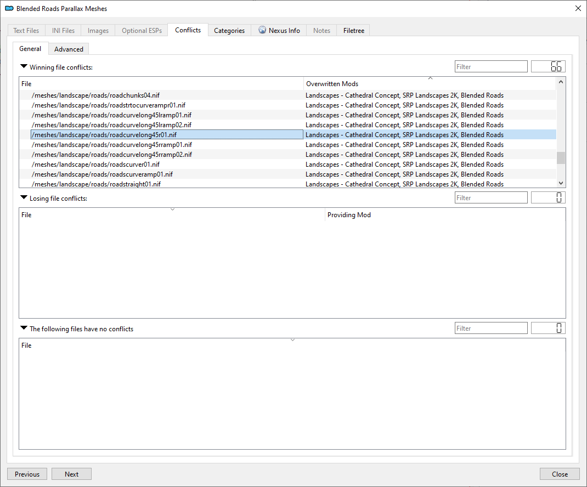Select the General sub-tab
Viewport: 587px width, 487px height.
[30, 49]
